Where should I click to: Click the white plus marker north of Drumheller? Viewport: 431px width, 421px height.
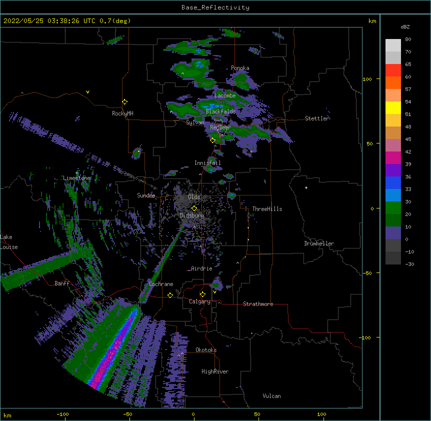[x=306, y=187]
